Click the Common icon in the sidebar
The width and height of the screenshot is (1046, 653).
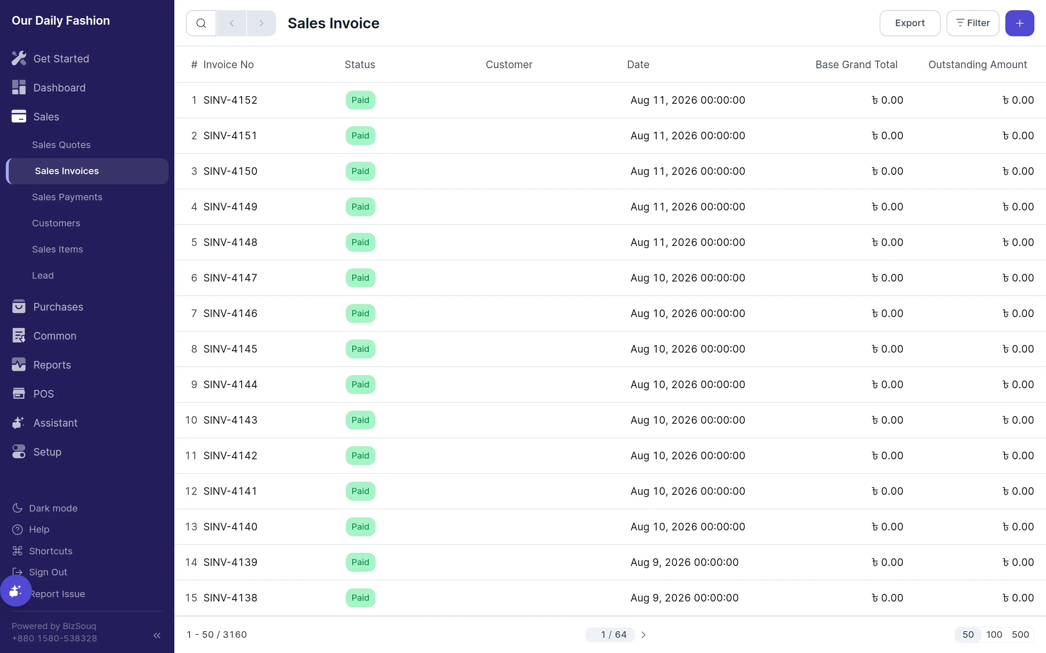point(19,336)
